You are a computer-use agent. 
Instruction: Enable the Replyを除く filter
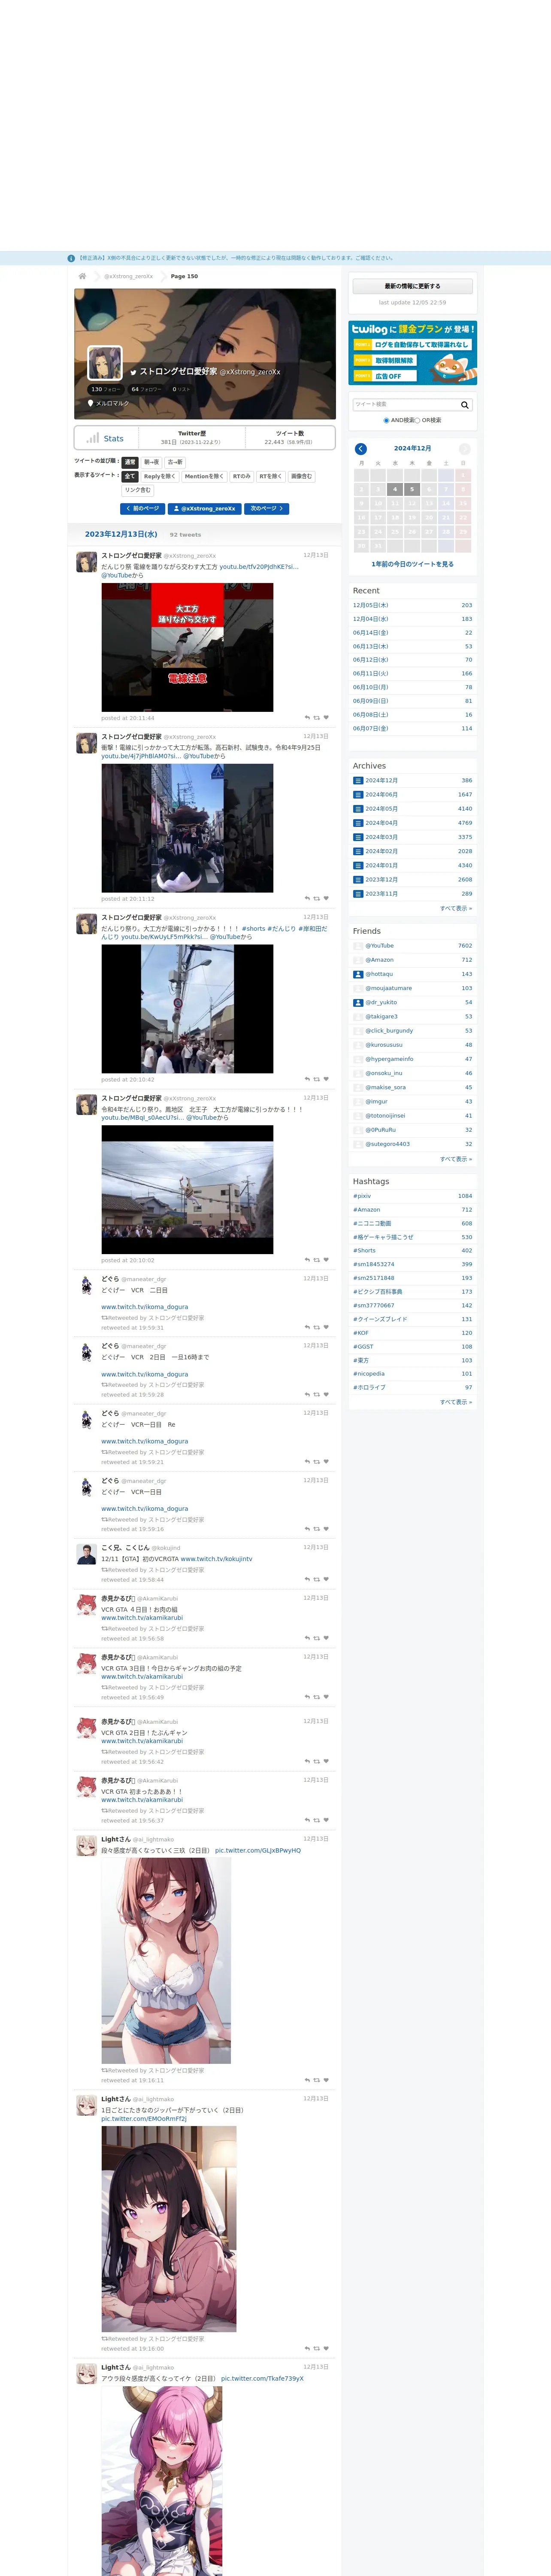pos(159,477)
